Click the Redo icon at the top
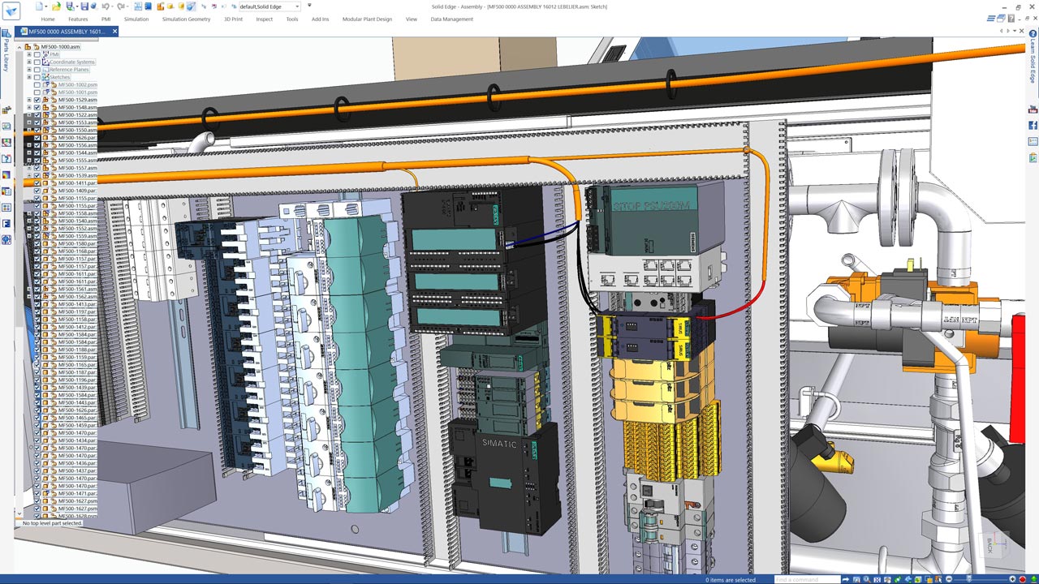 pos(120,7)
